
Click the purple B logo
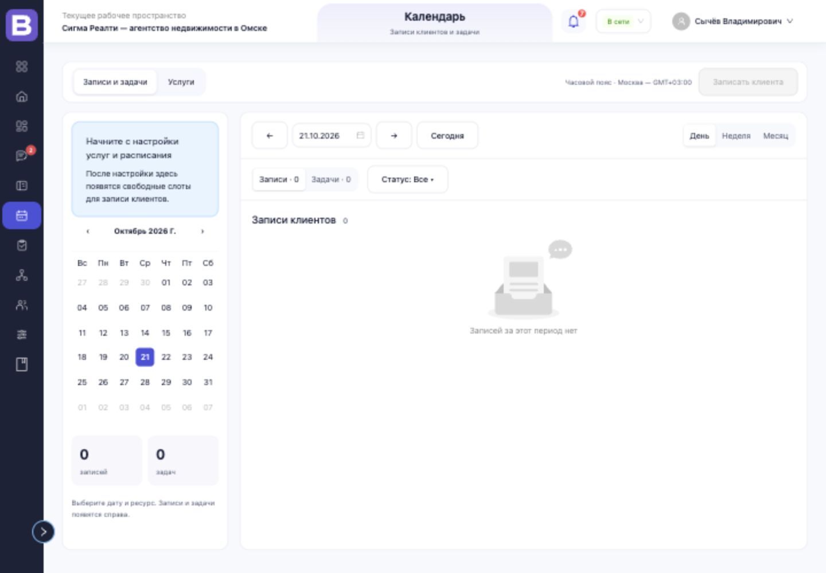click(22, 25)
